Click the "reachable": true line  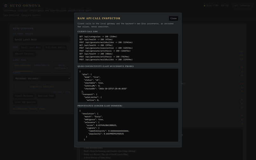(94, 83)
